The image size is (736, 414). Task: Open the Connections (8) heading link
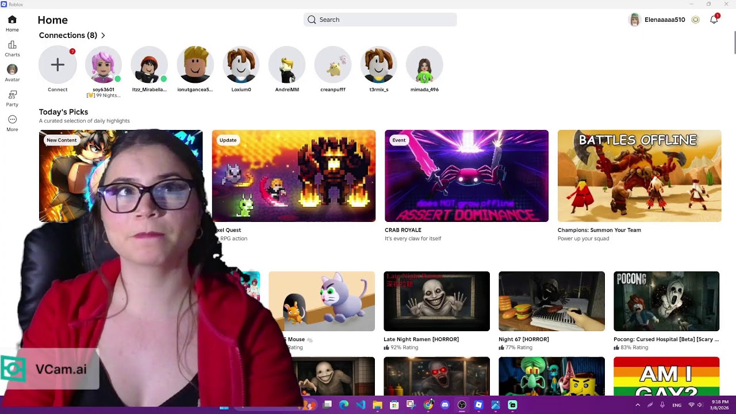click(68, 36)
